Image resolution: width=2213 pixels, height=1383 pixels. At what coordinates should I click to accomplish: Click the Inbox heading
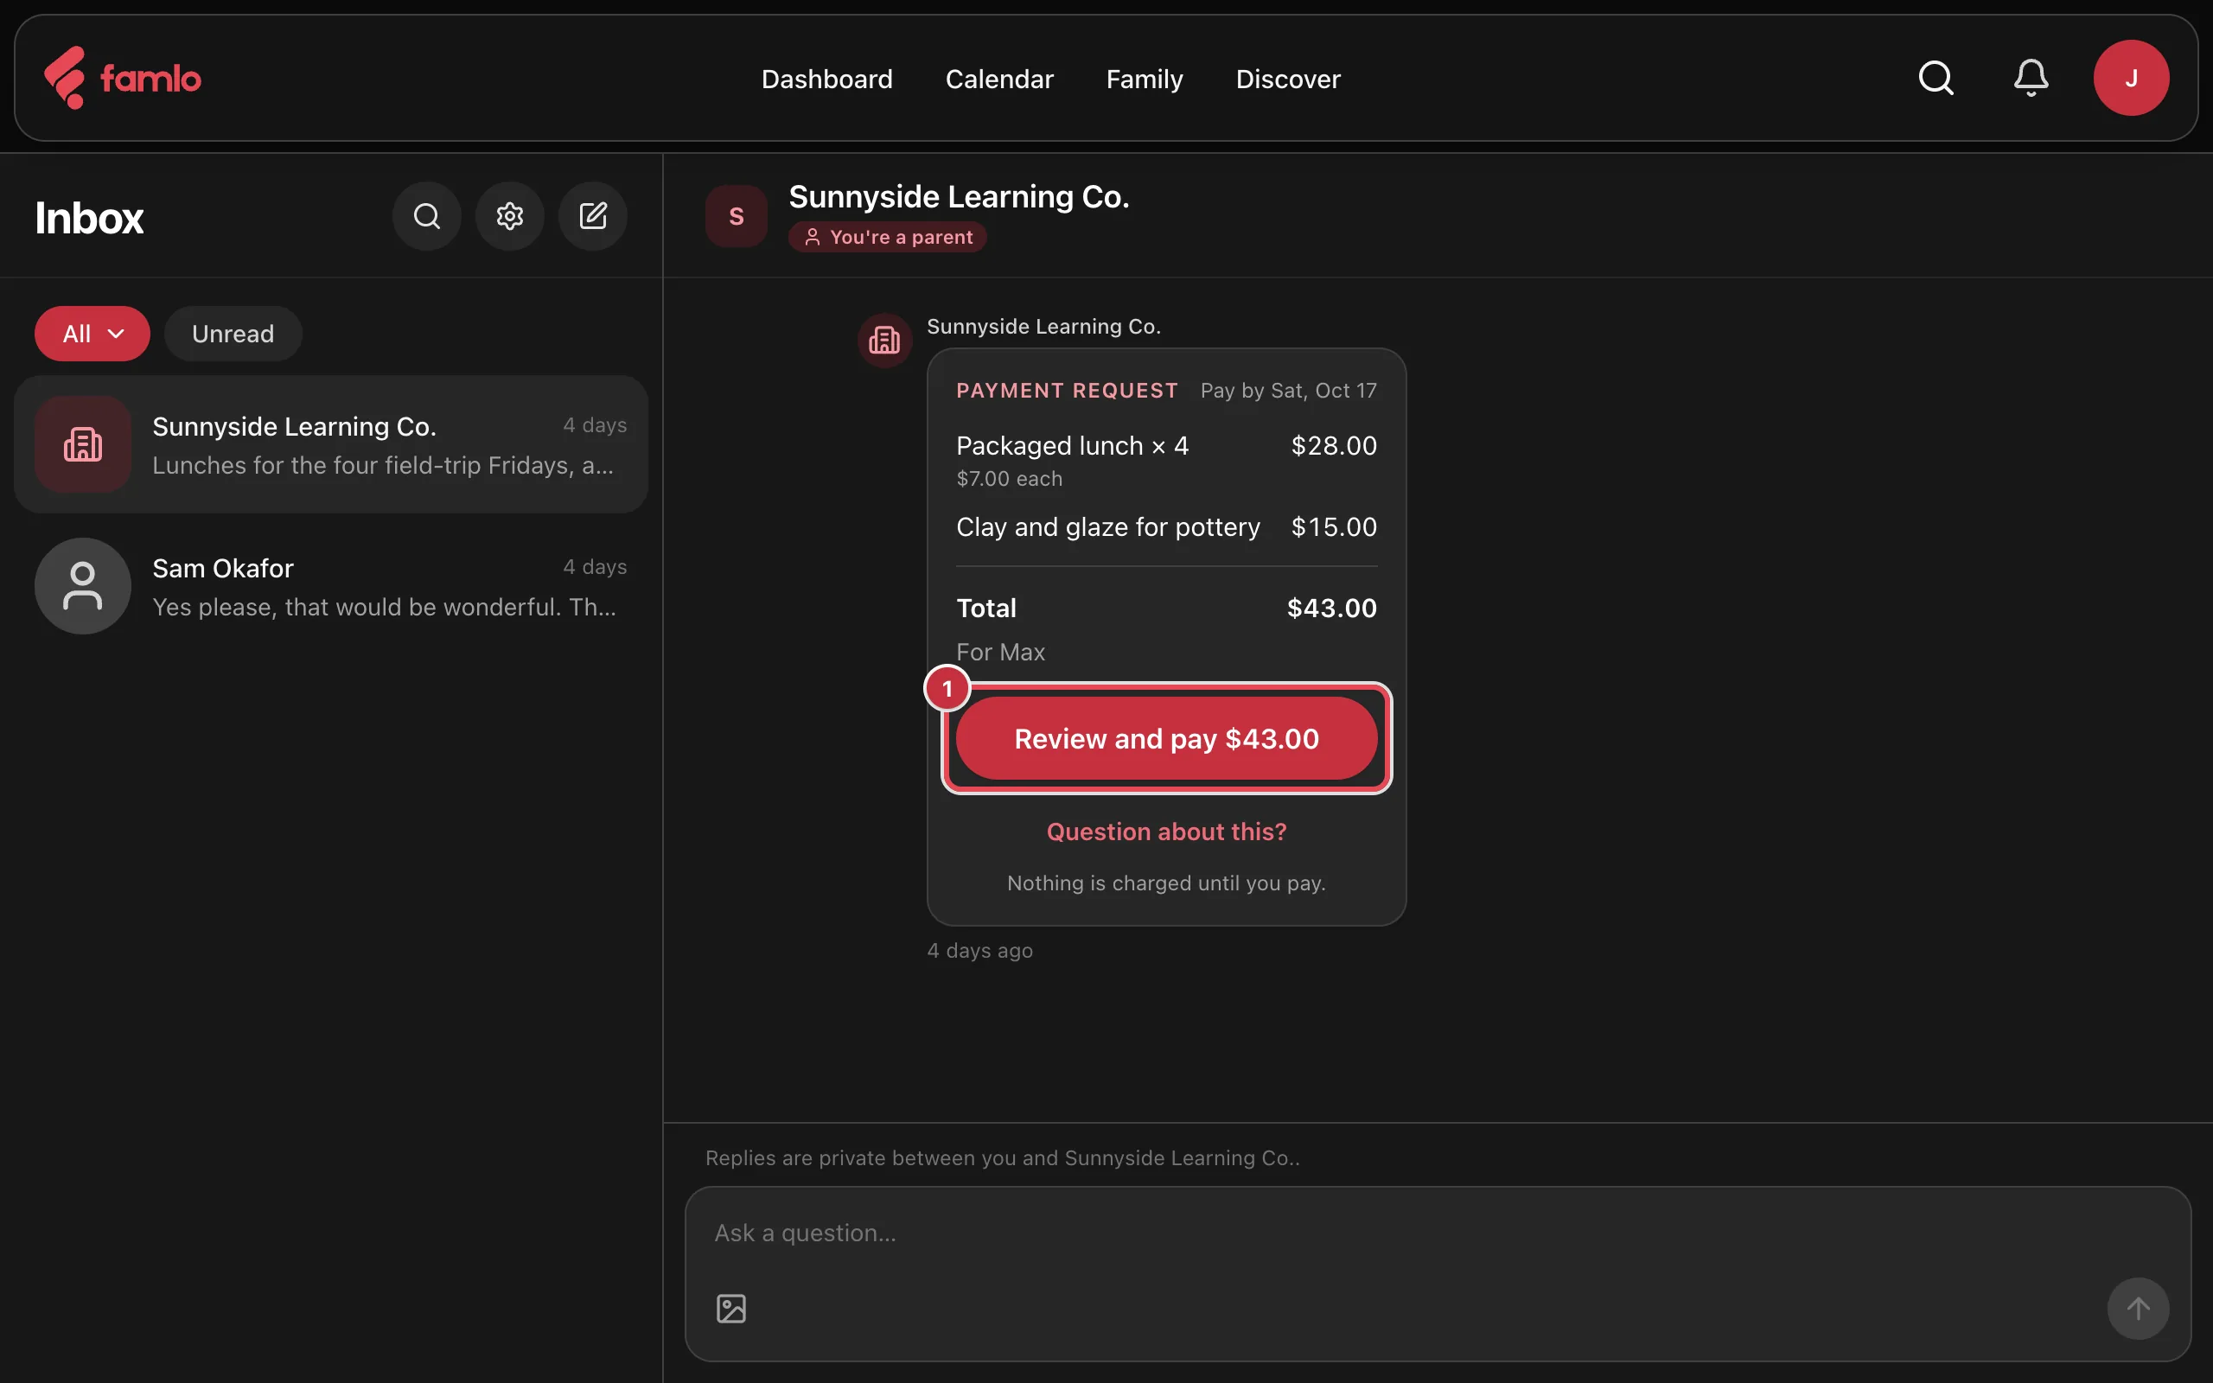90,218
